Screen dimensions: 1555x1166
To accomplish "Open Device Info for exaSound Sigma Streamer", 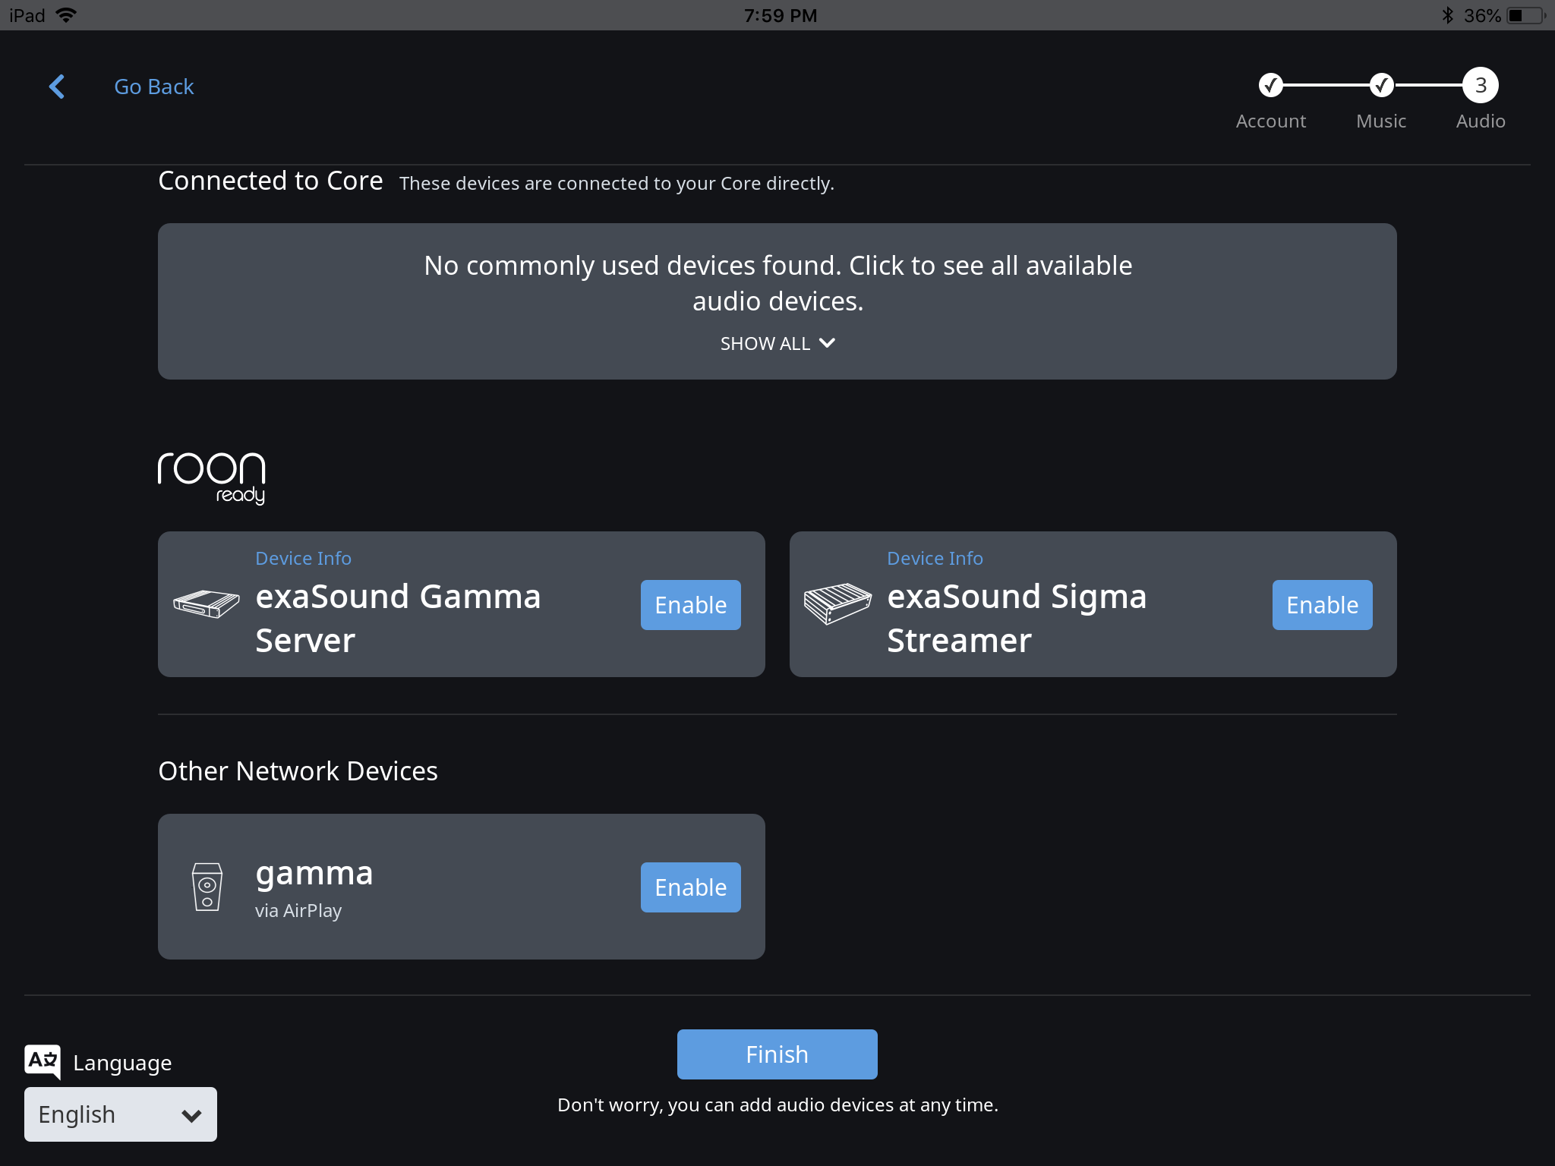I will point(935,559).
